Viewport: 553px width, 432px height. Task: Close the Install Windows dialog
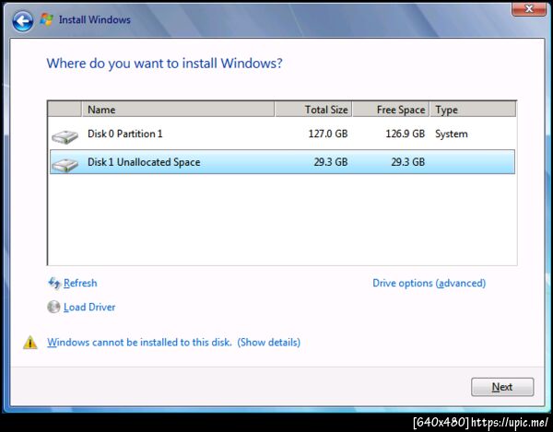(x=529, y=9)
